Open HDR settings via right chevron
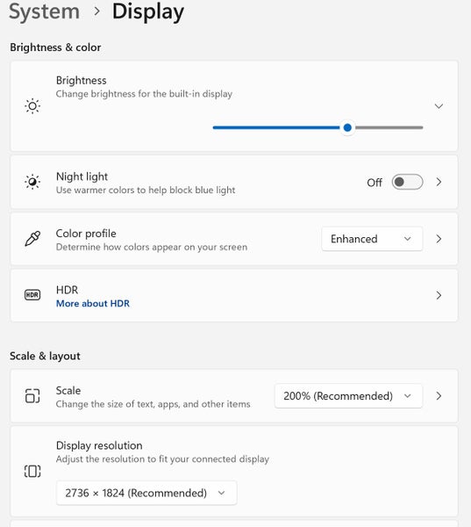 click(x=439, y=295)
